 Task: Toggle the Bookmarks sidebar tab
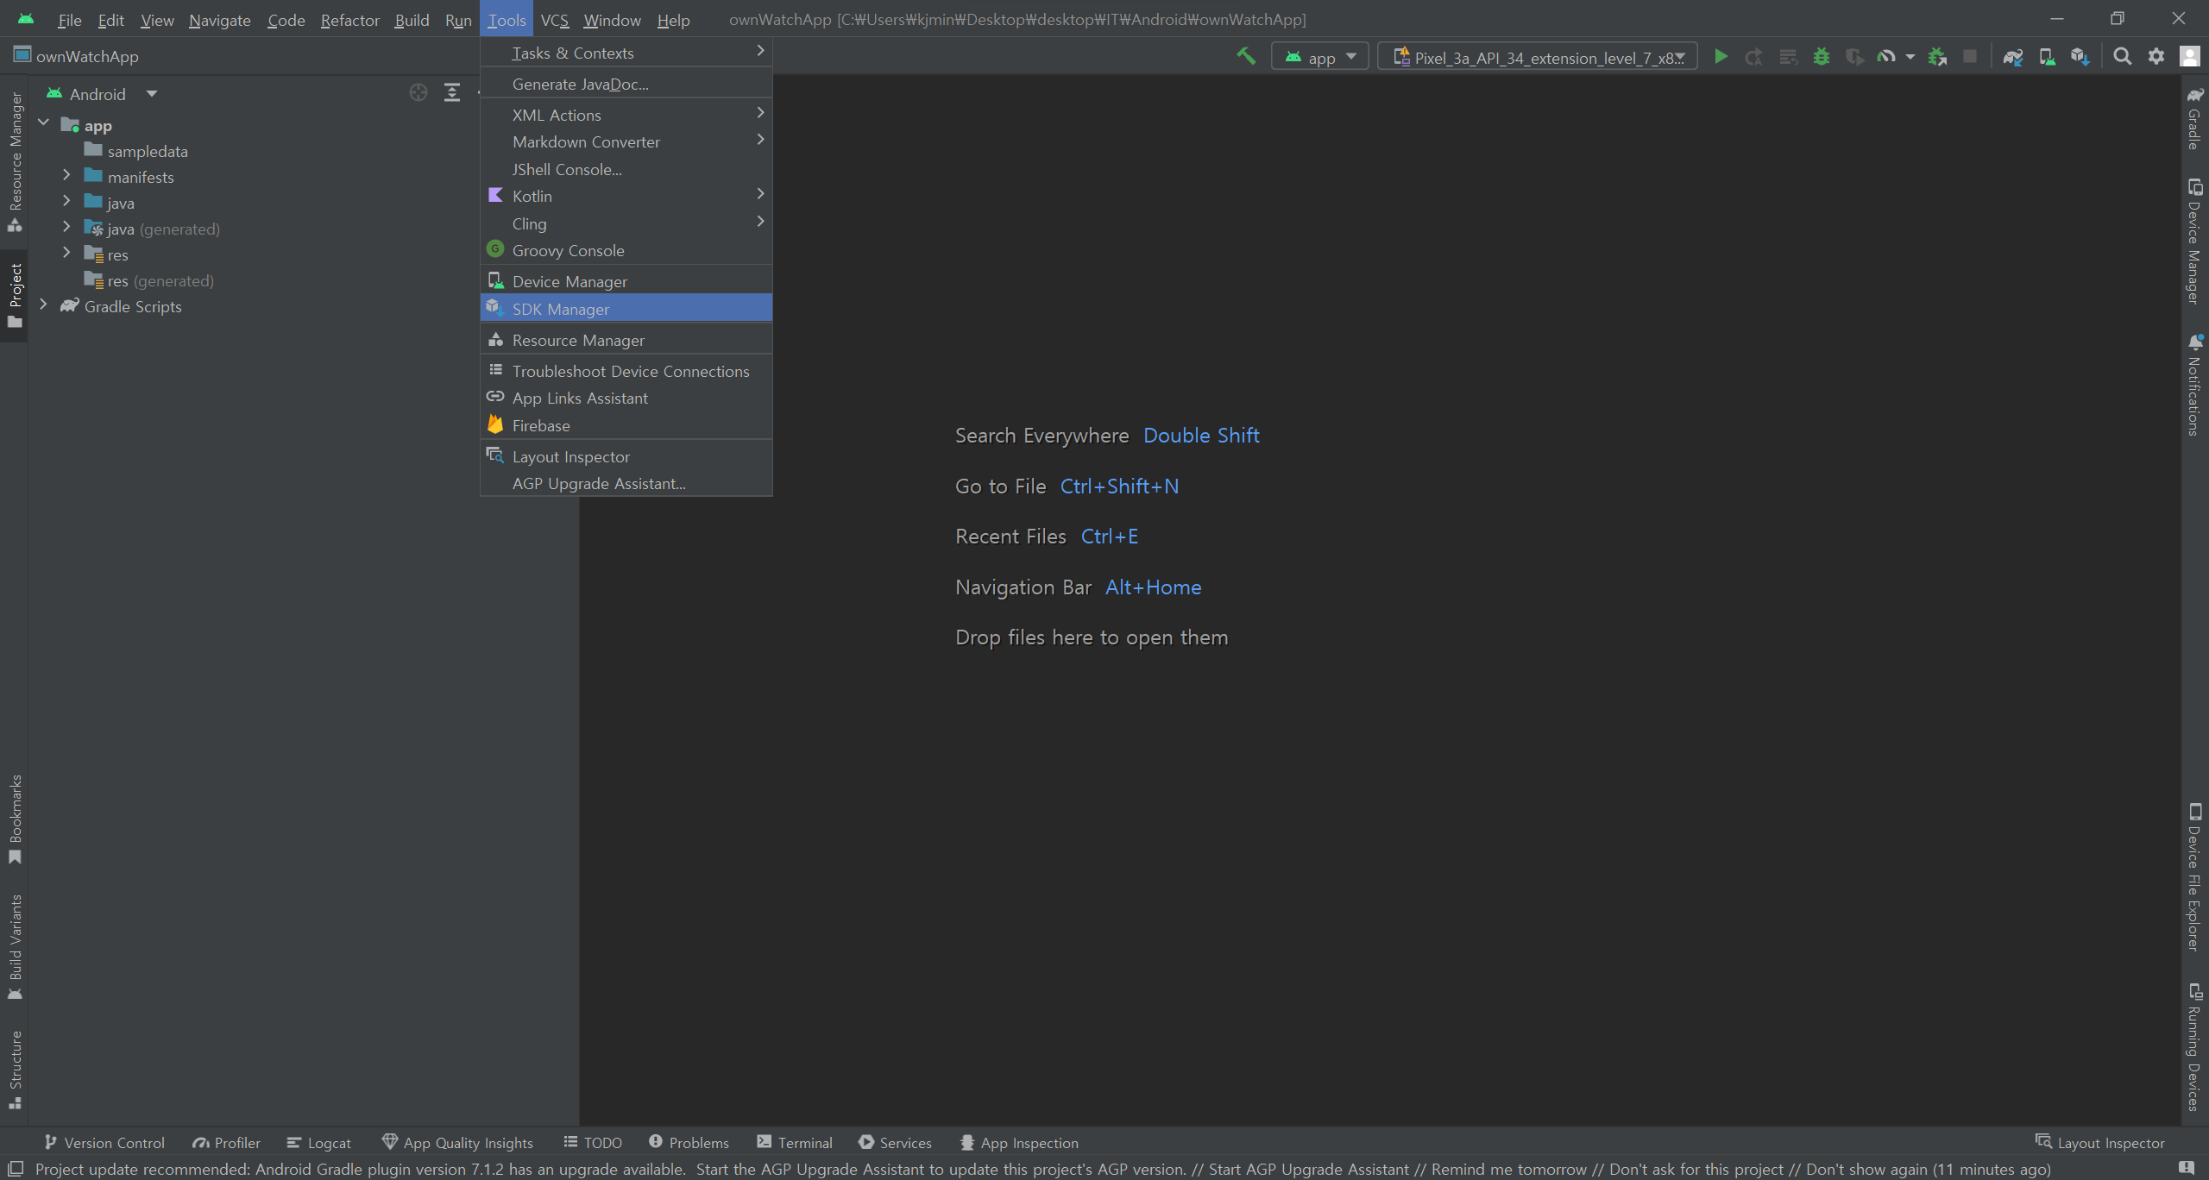15,819
